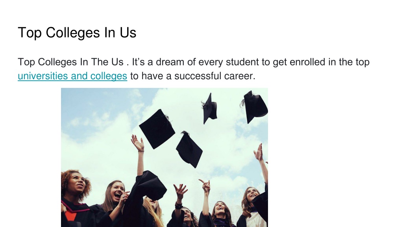
Task: Click the small tilted cap with tassel at top
Action: (x=210, y=109)
